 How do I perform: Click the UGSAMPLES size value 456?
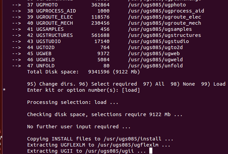pyautogui.click(x=105, y=29)
